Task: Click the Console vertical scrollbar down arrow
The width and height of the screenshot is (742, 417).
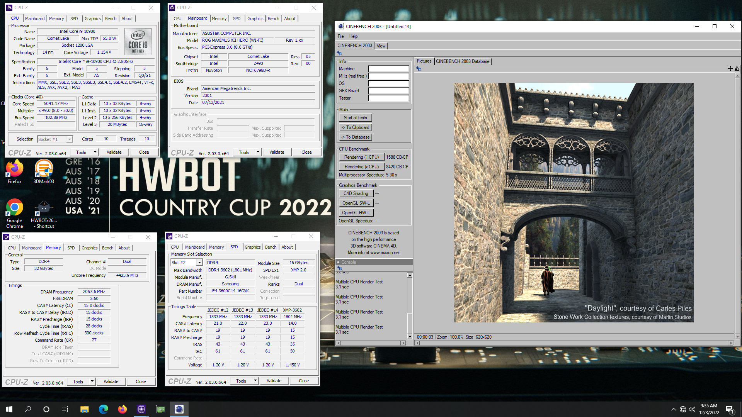Action: point(410,336)
